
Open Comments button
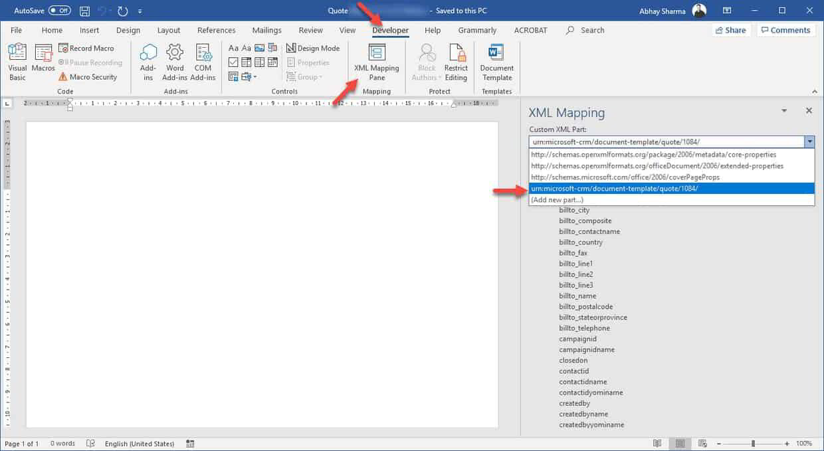[785, 30]
